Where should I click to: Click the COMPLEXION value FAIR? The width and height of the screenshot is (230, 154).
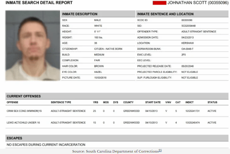tap(97, 60)
